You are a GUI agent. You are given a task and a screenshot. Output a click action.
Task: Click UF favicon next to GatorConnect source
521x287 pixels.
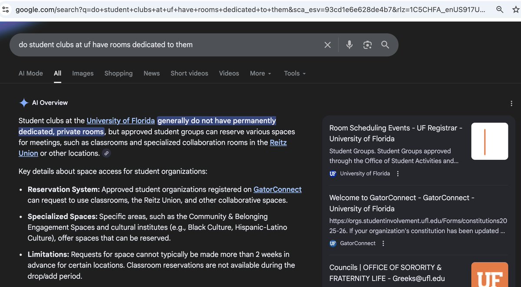click(333, 244)
